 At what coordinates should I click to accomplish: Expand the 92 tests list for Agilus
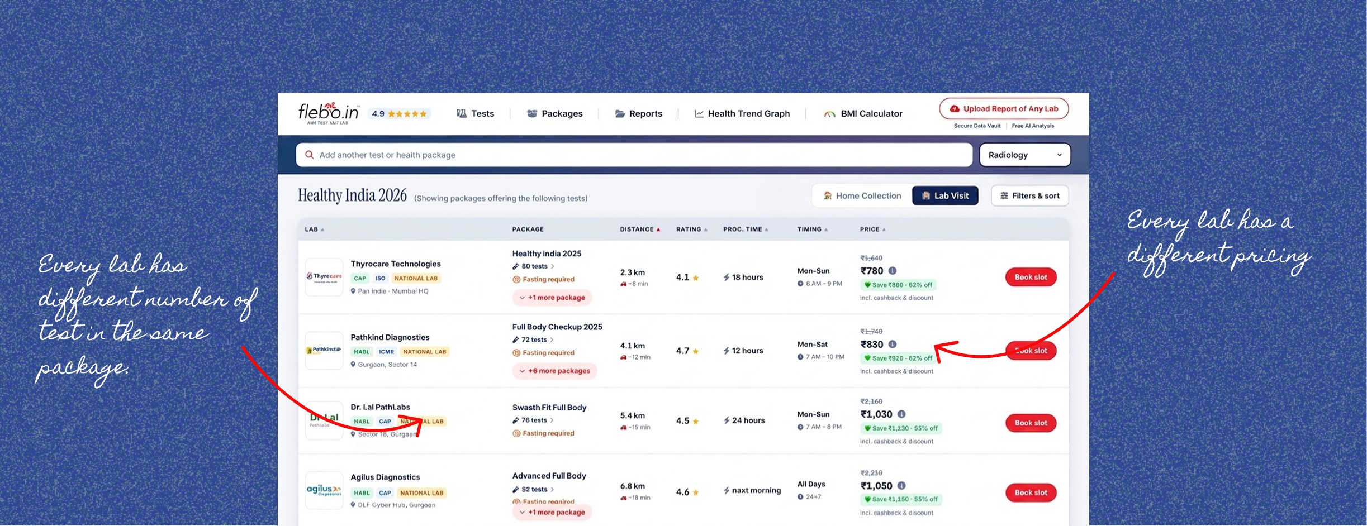tap(534, 490)
